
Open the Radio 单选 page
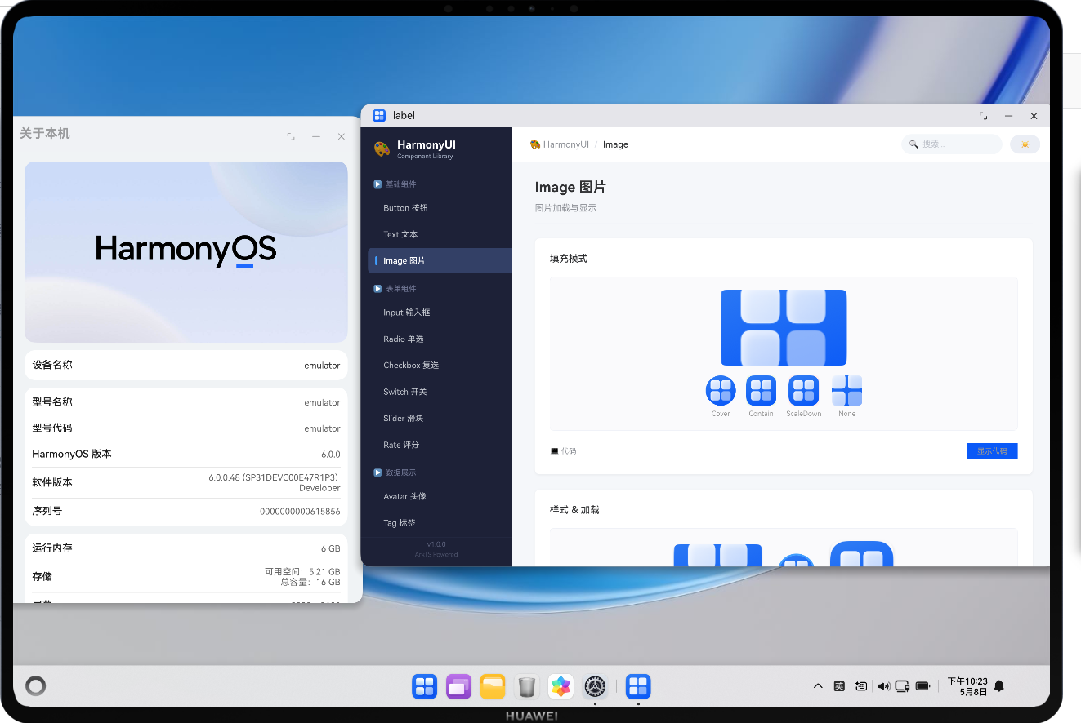tap(440, 339)
